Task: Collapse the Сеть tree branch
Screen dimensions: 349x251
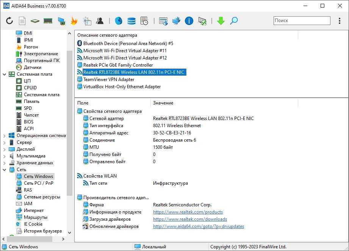Action: tap(5, 170)
